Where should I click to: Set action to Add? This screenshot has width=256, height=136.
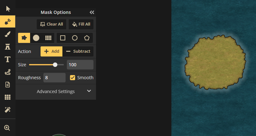tap(51, 51)
